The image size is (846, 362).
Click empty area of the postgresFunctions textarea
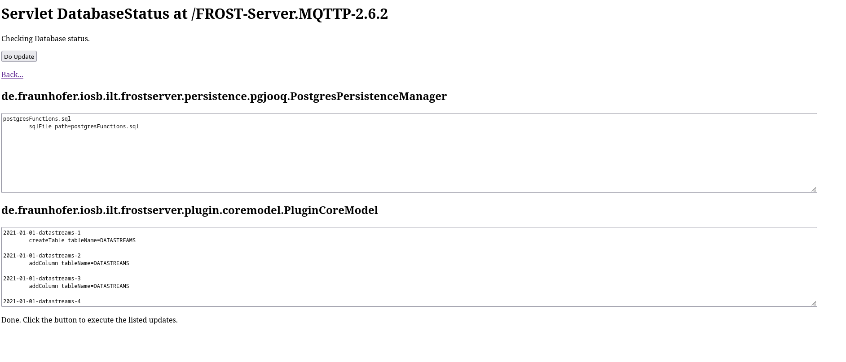click(404, 161)
